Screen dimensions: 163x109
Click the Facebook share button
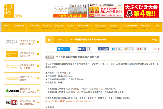pos(104,49)
